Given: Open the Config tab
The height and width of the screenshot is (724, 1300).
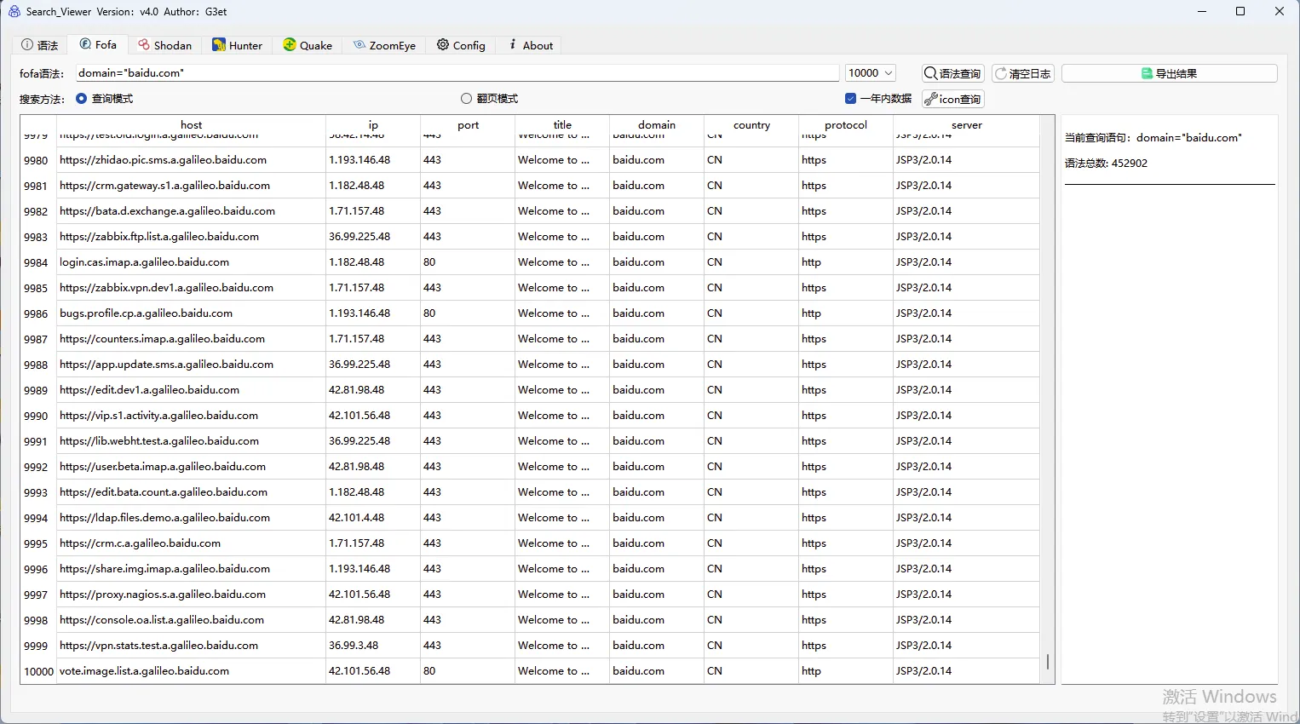Looking at the screenshot, I should 461,45.
